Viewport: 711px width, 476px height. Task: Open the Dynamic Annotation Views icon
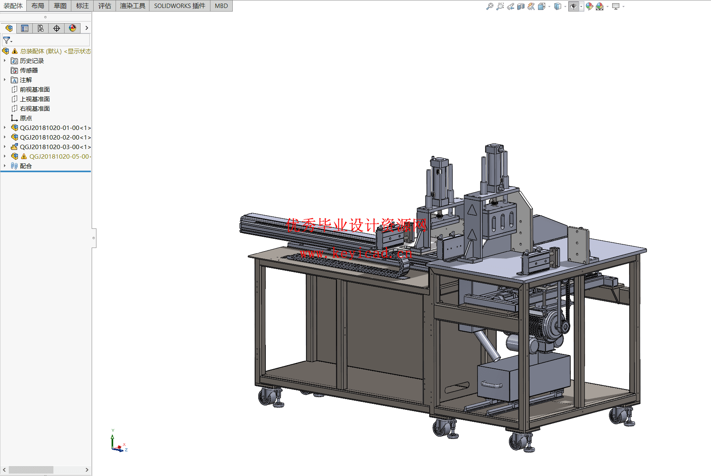point(531,6)
